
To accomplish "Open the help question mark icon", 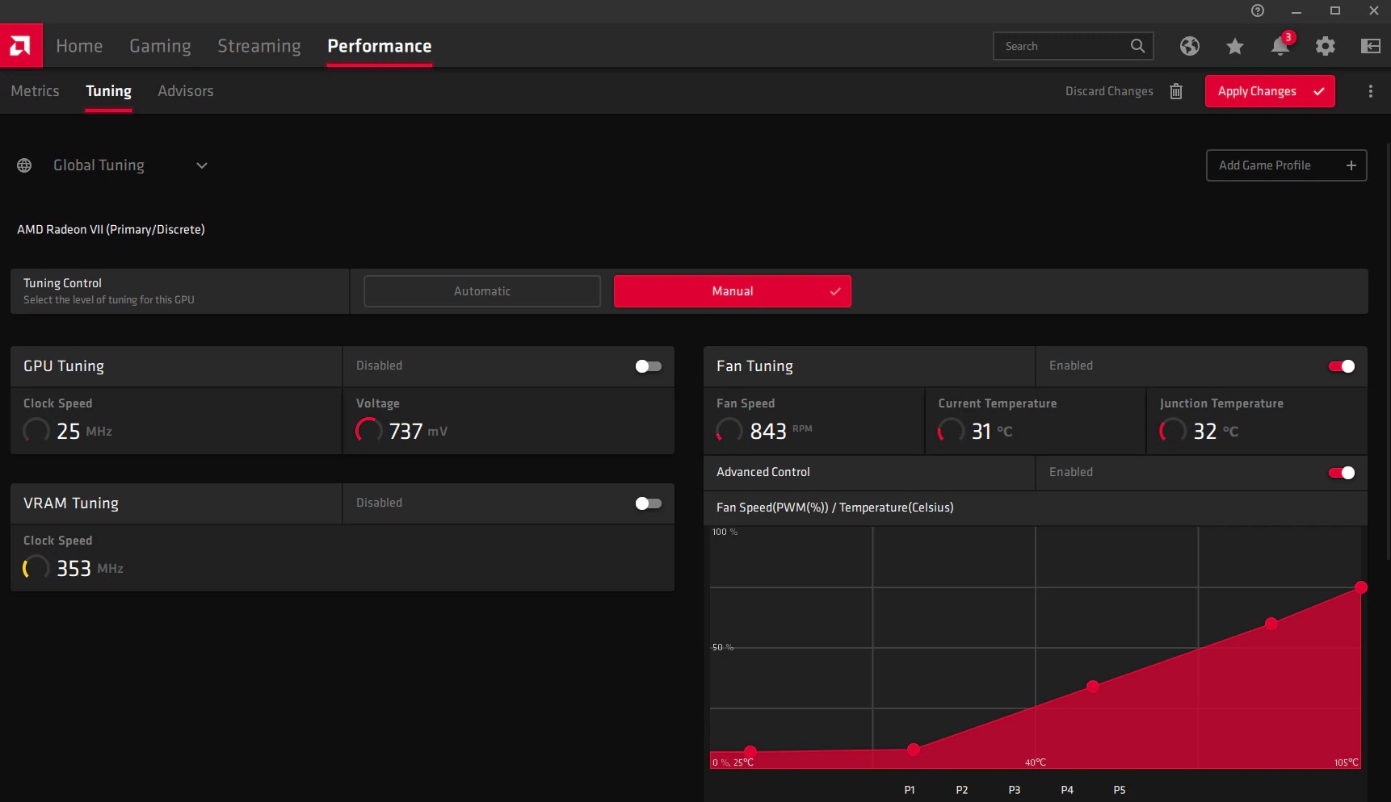I will [x=1258, y=10].
